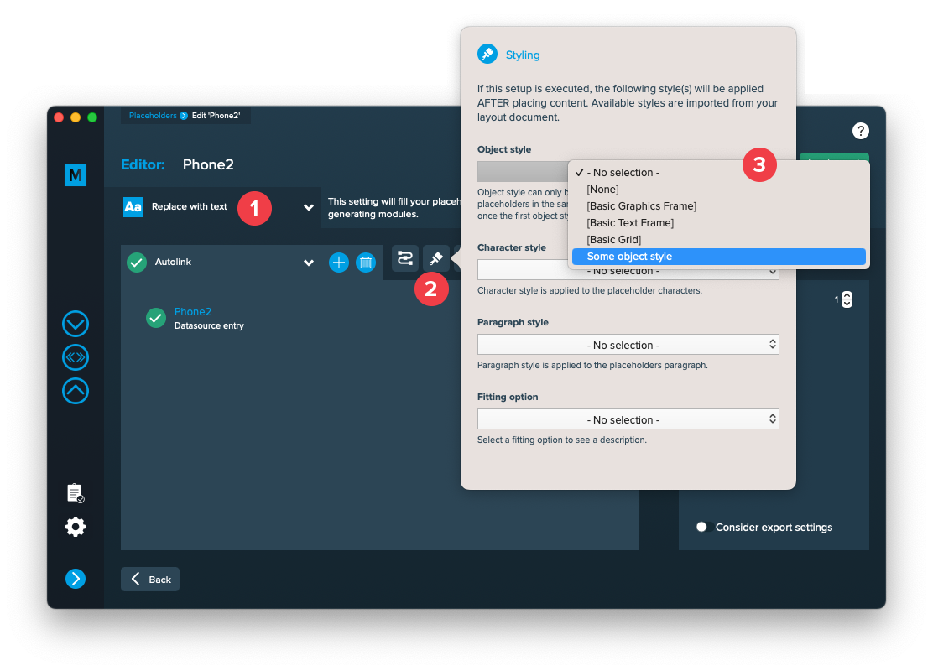Viewport: 933px width, 671px height.
Task: Click Placeholders breadcrumb link
Action: pos(152,116)
